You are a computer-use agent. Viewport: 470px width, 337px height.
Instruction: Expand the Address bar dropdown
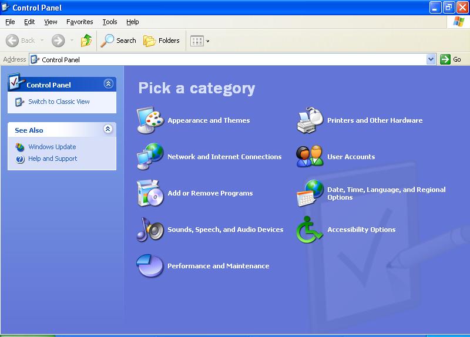coord(431,59)
